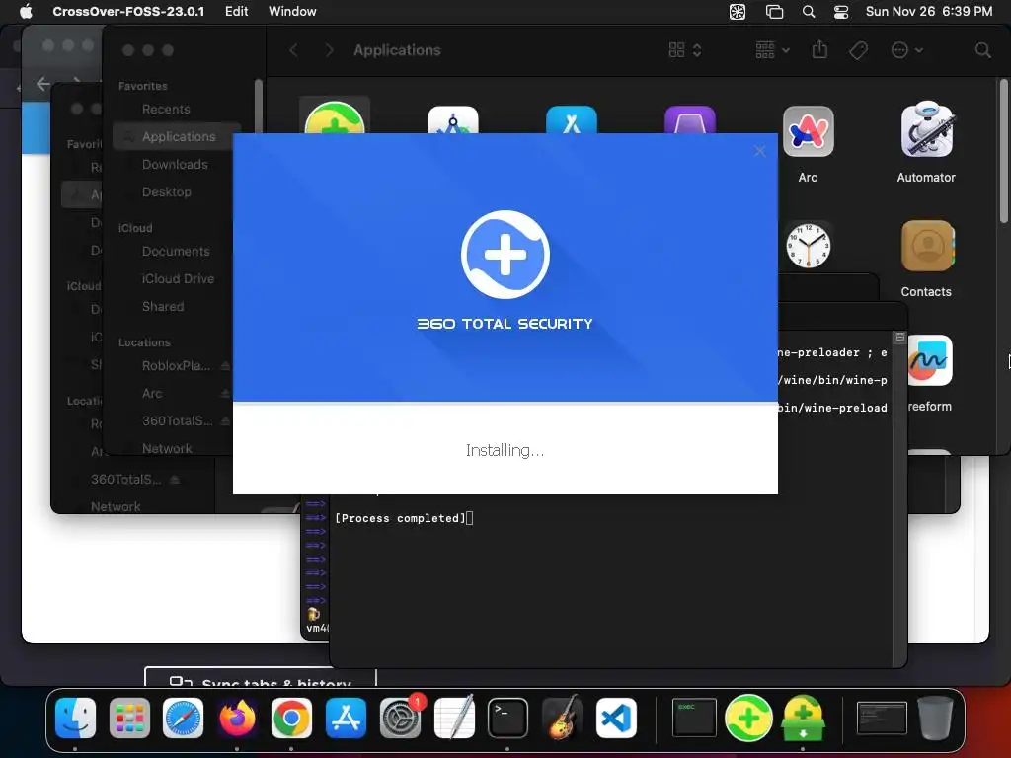The width and height of the screenshot is (1011, 758).
Task: Eject 360TotalS... in rear Finder window
Action: tap(175, 480)
